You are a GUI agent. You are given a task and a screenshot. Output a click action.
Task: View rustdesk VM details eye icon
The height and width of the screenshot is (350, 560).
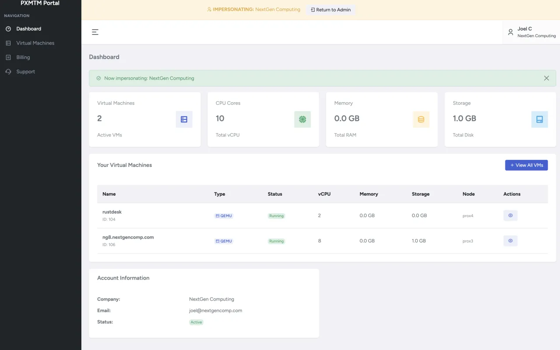tap(510, 215)
